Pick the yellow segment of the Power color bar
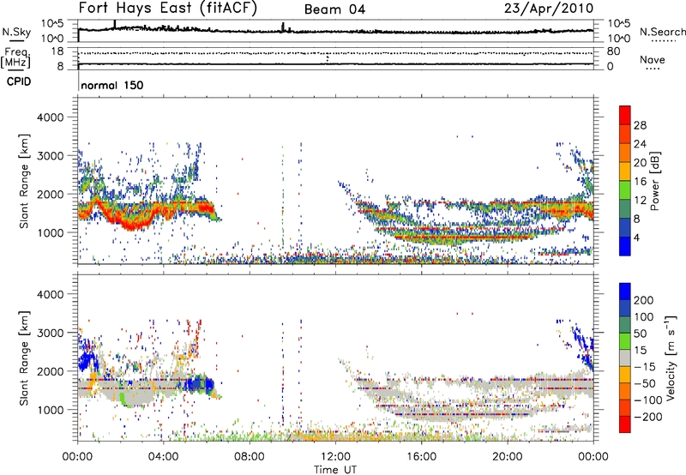686x475 pixels. 625,171
